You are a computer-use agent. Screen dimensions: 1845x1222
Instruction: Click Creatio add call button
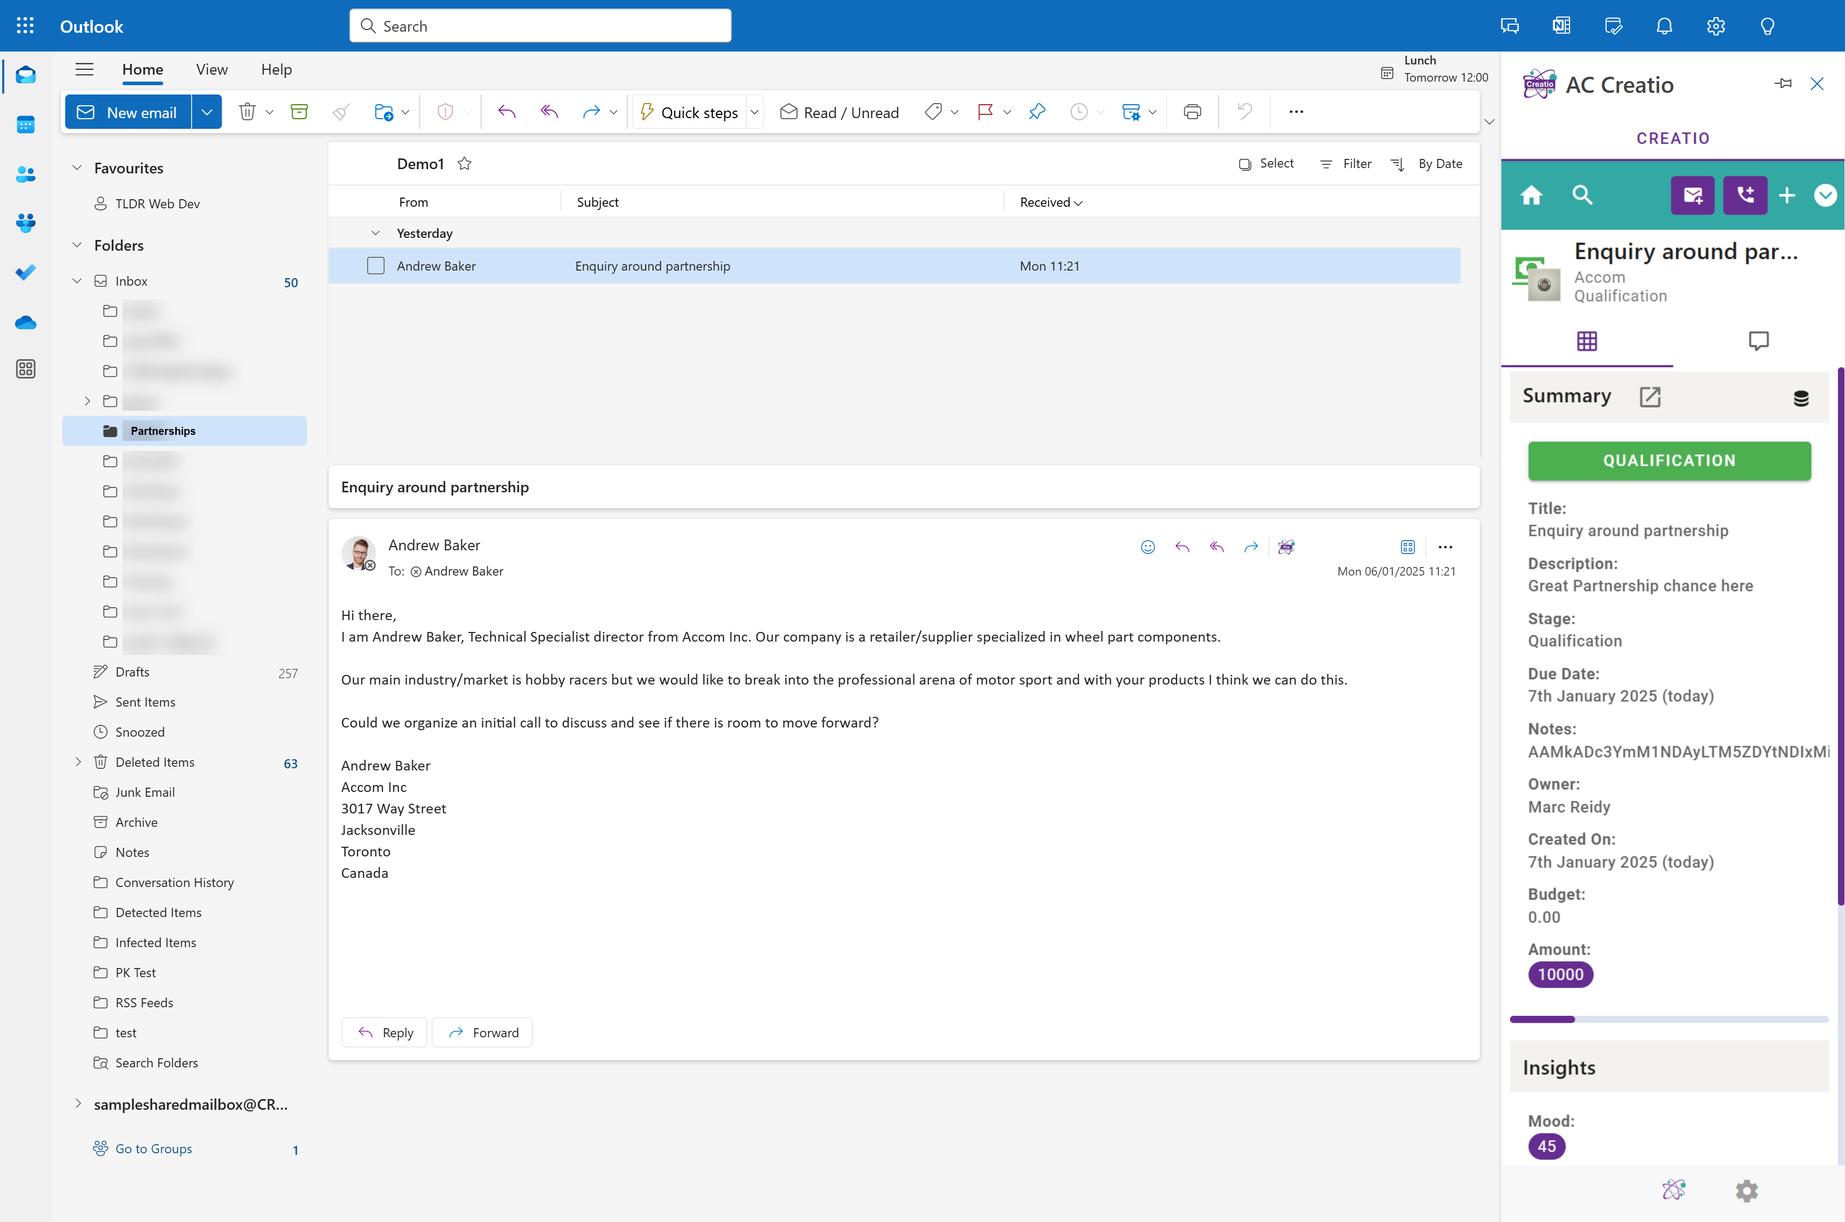(1745, 195)
